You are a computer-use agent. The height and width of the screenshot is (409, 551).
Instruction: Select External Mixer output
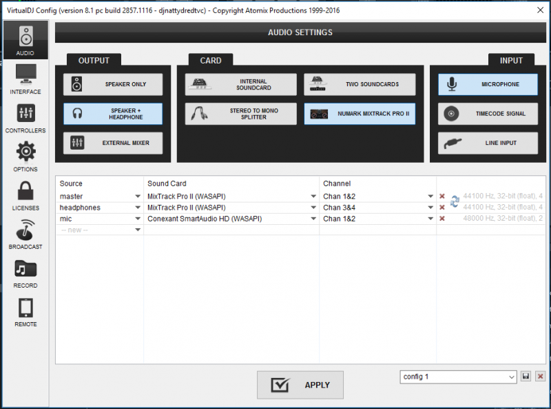113,143
